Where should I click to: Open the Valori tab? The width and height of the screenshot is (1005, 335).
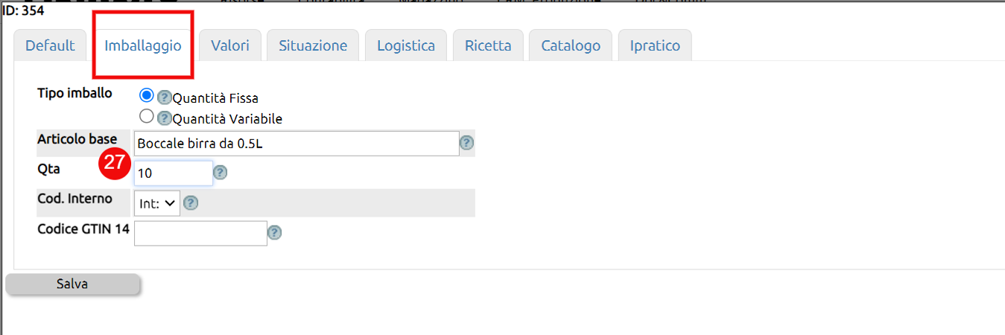coord(230,45)
